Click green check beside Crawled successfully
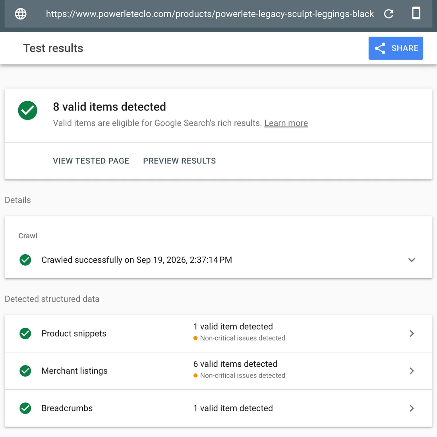437x437 pixels. point(25,260)
